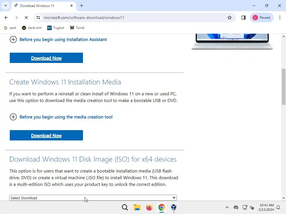The height and width of the screenshot is (214, 286).
Task: Click the page vertical scrollbar thumb
Action: click(x=283, y=87)
